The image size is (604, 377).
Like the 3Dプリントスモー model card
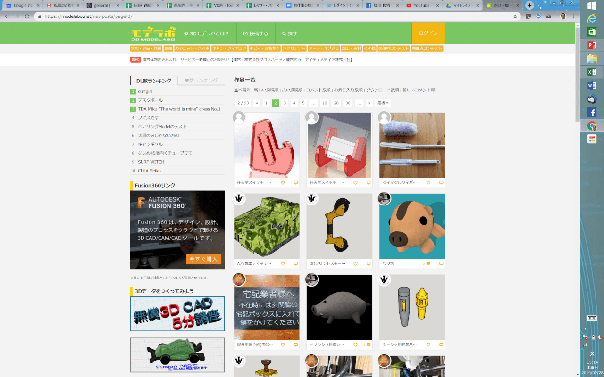355,264
